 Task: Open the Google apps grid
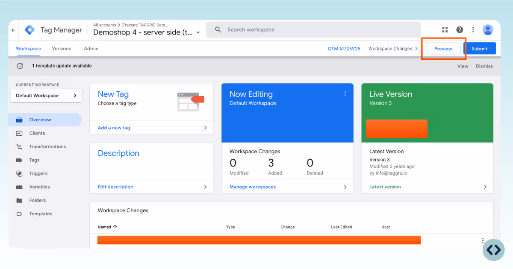coord(445,29)
